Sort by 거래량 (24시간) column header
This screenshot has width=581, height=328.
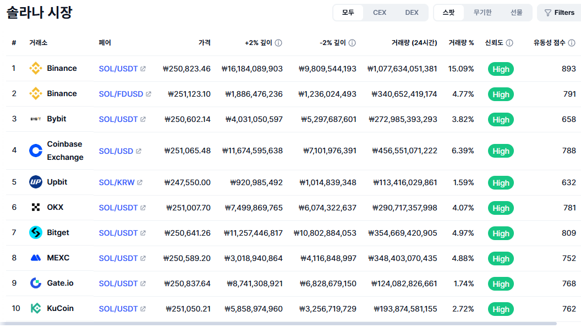(414, 42)
